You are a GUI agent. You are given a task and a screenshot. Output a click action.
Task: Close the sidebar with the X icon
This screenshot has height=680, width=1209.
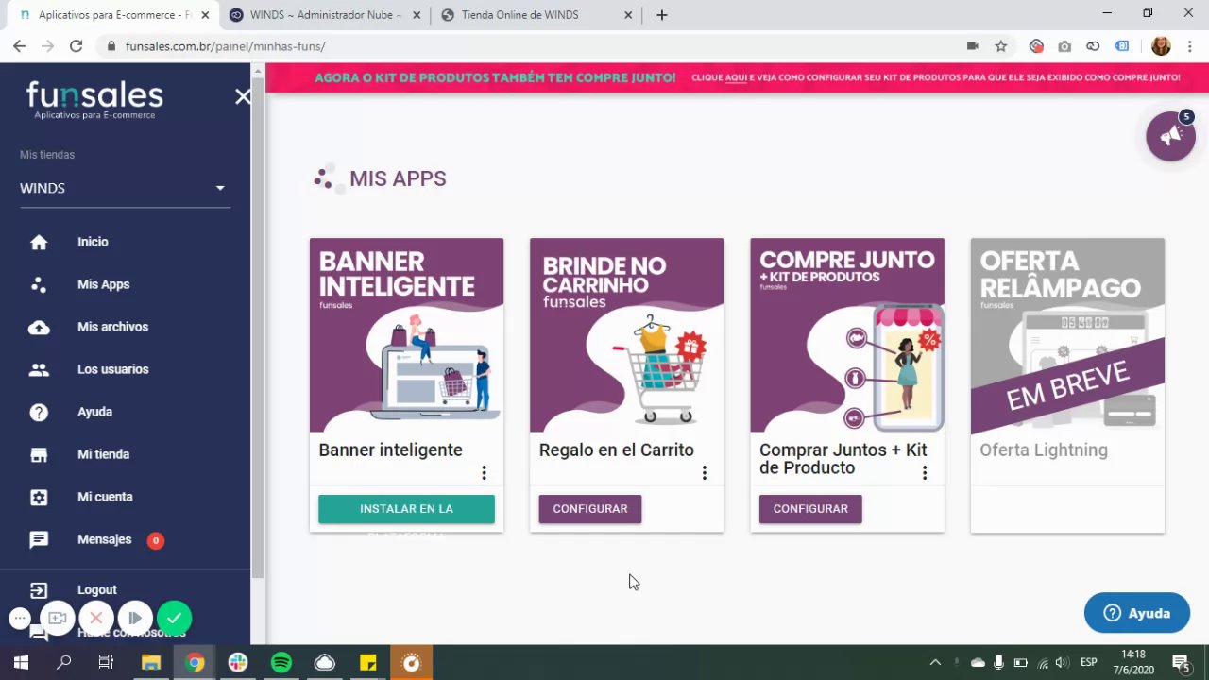coord(243,96)
